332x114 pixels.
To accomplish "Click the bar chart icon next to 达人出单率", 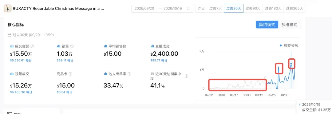I will tap(105, 74).
